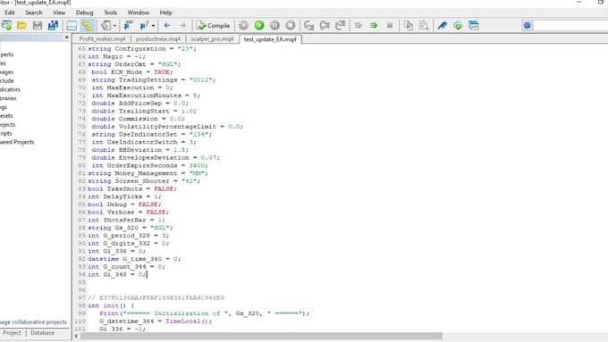Screen dimensions: 608x342
Task: Open a file with the folder icon
Action: click(x=21, y=26)
